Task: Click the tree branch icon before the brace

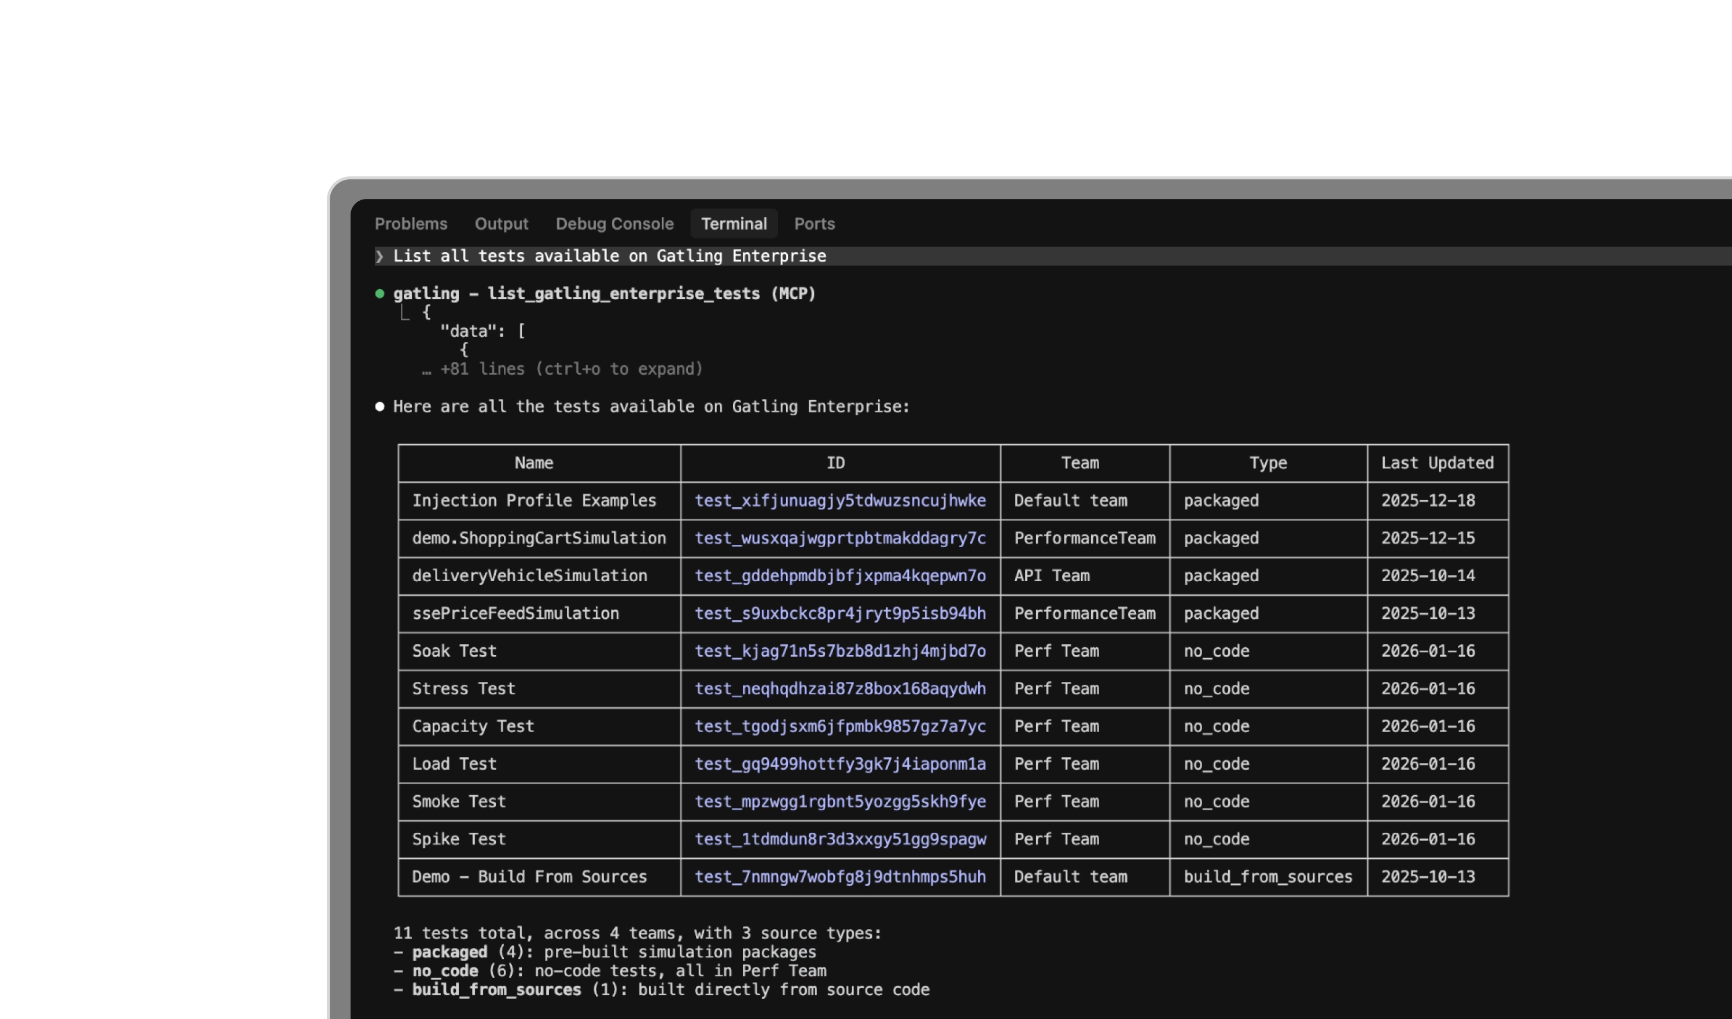Action: (406, 313)
